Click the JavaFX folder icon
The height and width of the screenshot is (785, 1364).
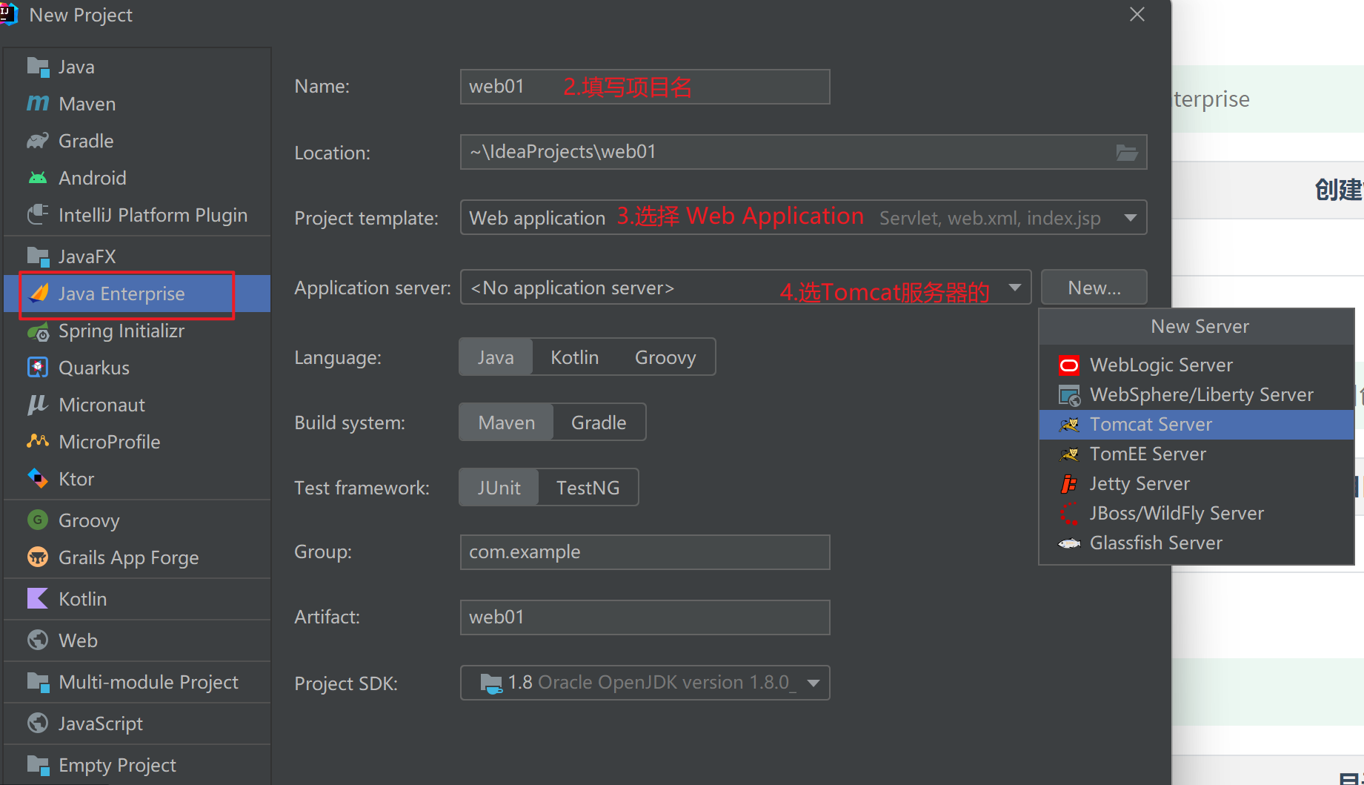(38, 256)
